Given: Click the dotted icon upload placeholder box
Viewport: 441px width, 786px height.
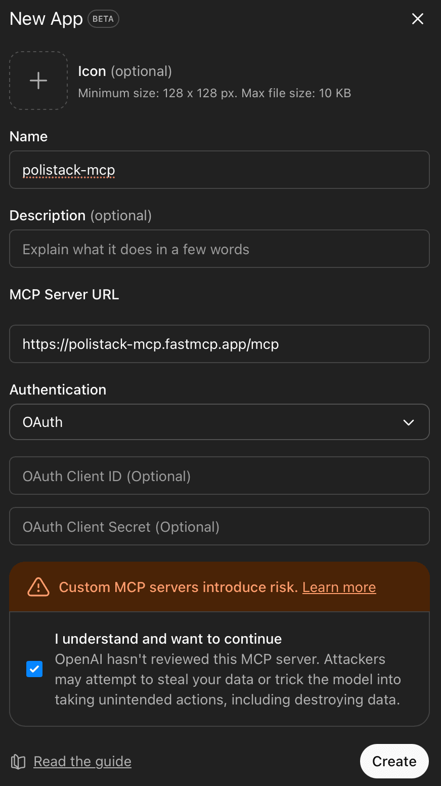Looking at the screenshot, I should pyautogui.click(x=38, y=81).
